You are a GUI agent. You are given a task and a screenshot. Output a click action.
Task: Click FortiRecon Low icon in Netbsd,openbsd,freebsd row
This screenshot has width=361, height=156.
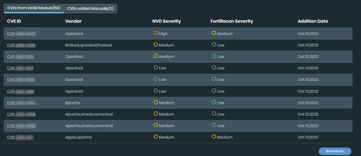(x=214, y=44)
